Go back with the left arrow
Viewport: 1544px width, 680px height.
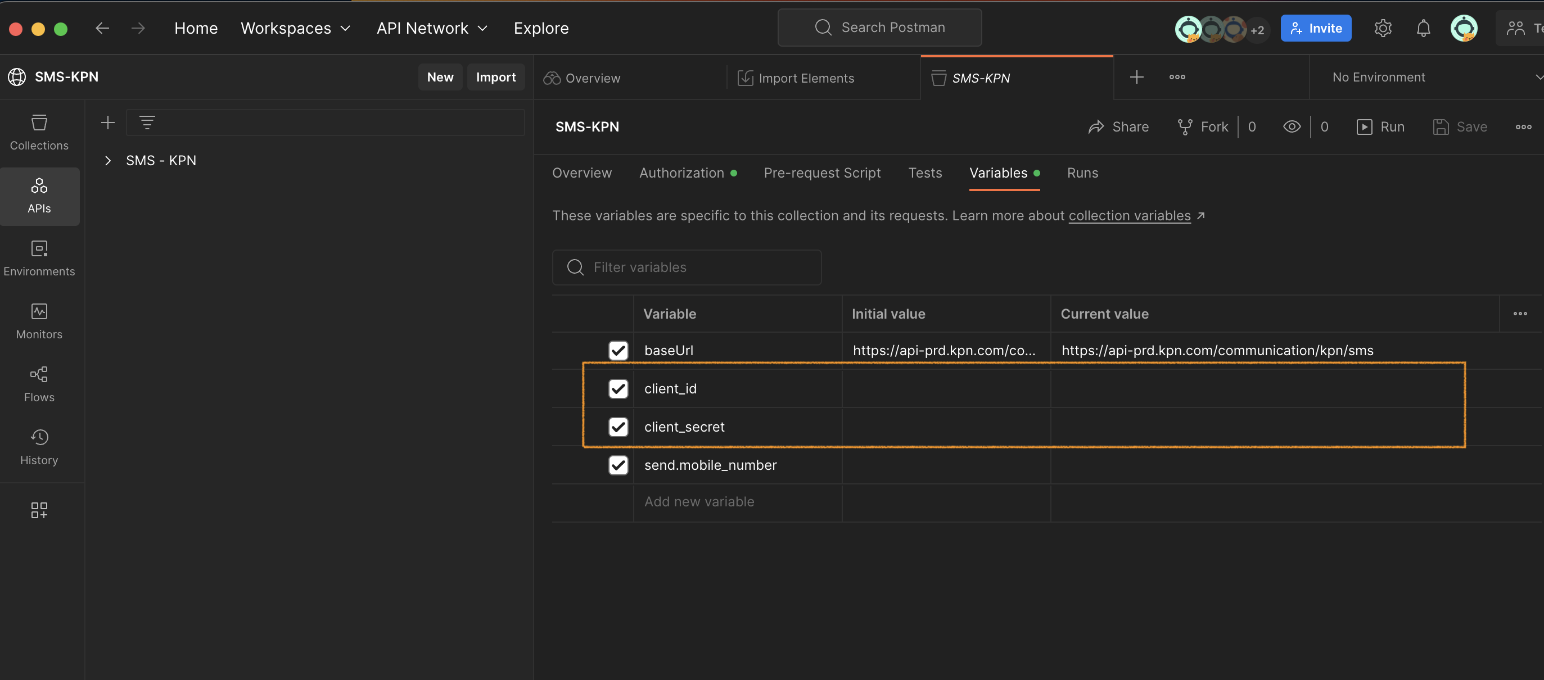pos(102,28)
